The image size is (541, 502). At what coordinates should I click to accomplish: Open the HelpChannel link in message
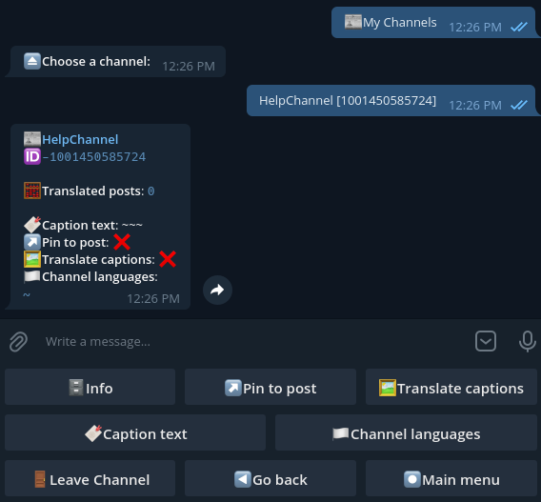(x=80, y=139)
